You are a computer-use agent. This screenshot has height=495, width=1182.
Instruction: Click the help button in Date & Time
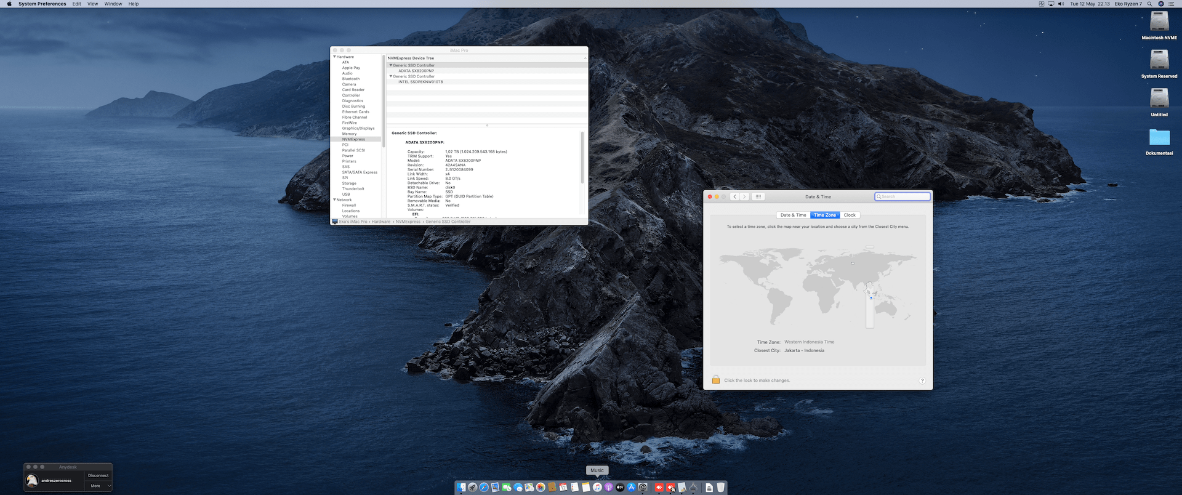pos(922,380)
